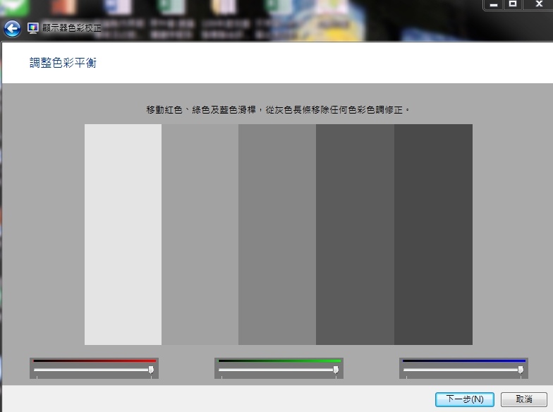Minimize the color calibration window
This screenshot has width=553, height=412.
click(494, 4)
